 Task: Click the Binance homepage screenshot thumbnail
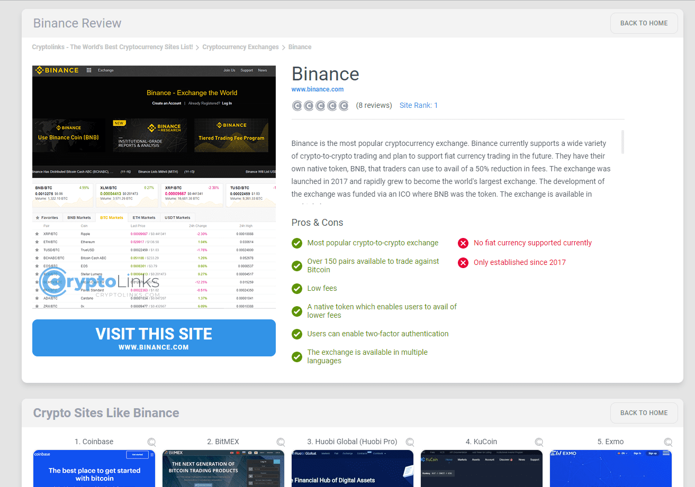154,187
